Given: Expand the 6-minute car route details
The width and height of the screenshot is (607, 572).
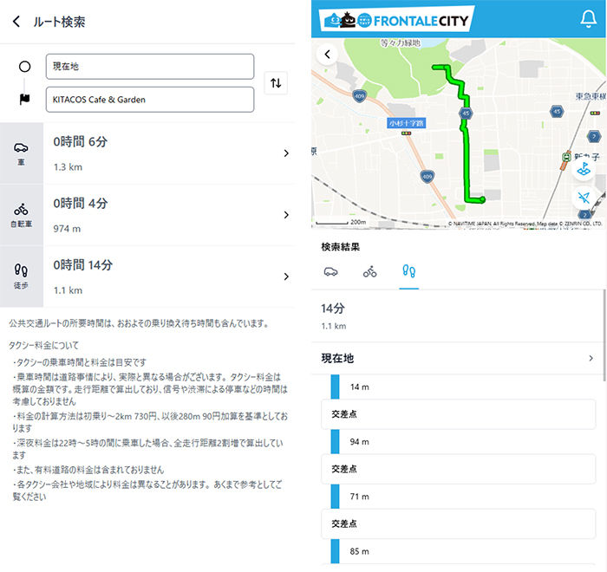Looking at the screenshot, I should tap(285, 153).
